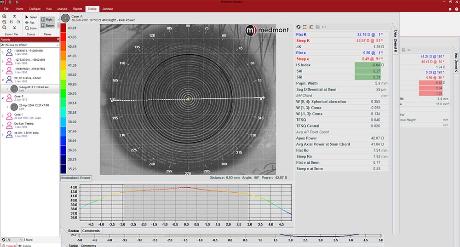The width and height of the screenshot is (460, 247).
Task: Select the Data vertical tab
Action: (x=396, y=33)
